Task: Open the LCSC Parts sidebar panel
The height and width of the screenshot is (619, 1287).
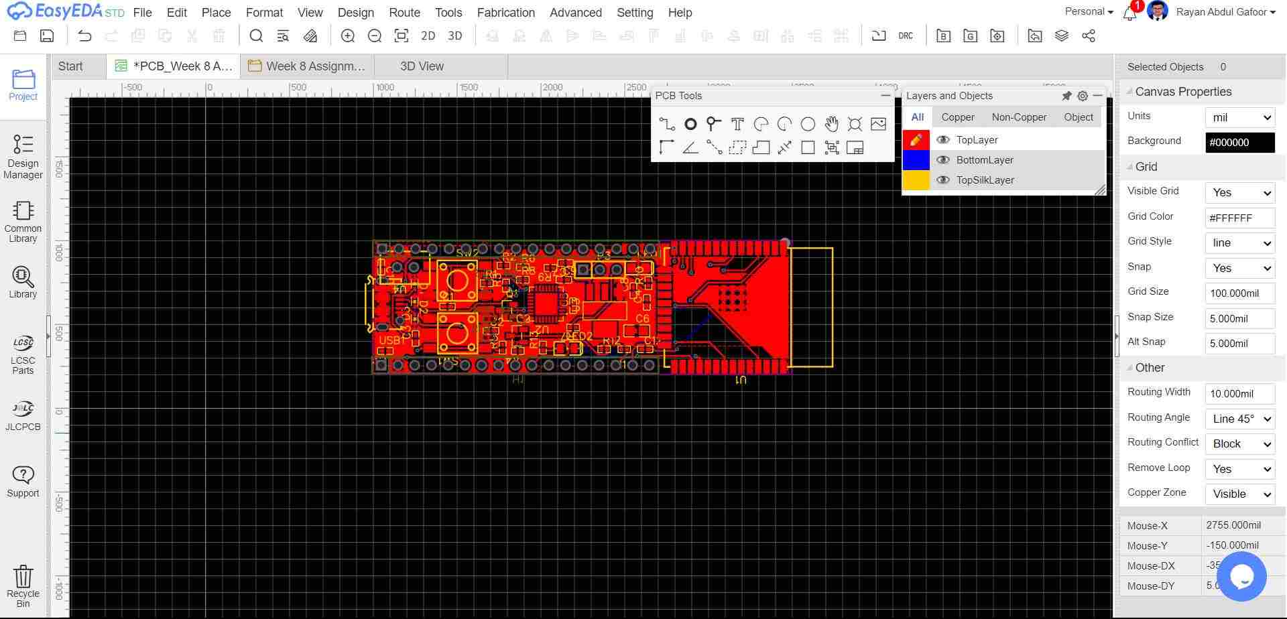Action: pyautogui.click(x=23, y=354)
